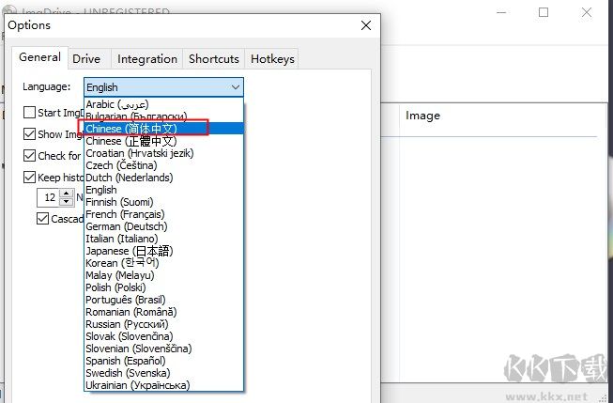Screen dimensions: 613x403
Task: Toggle the Start ImgDrive checkbox
Action: [x=30, y=113]
